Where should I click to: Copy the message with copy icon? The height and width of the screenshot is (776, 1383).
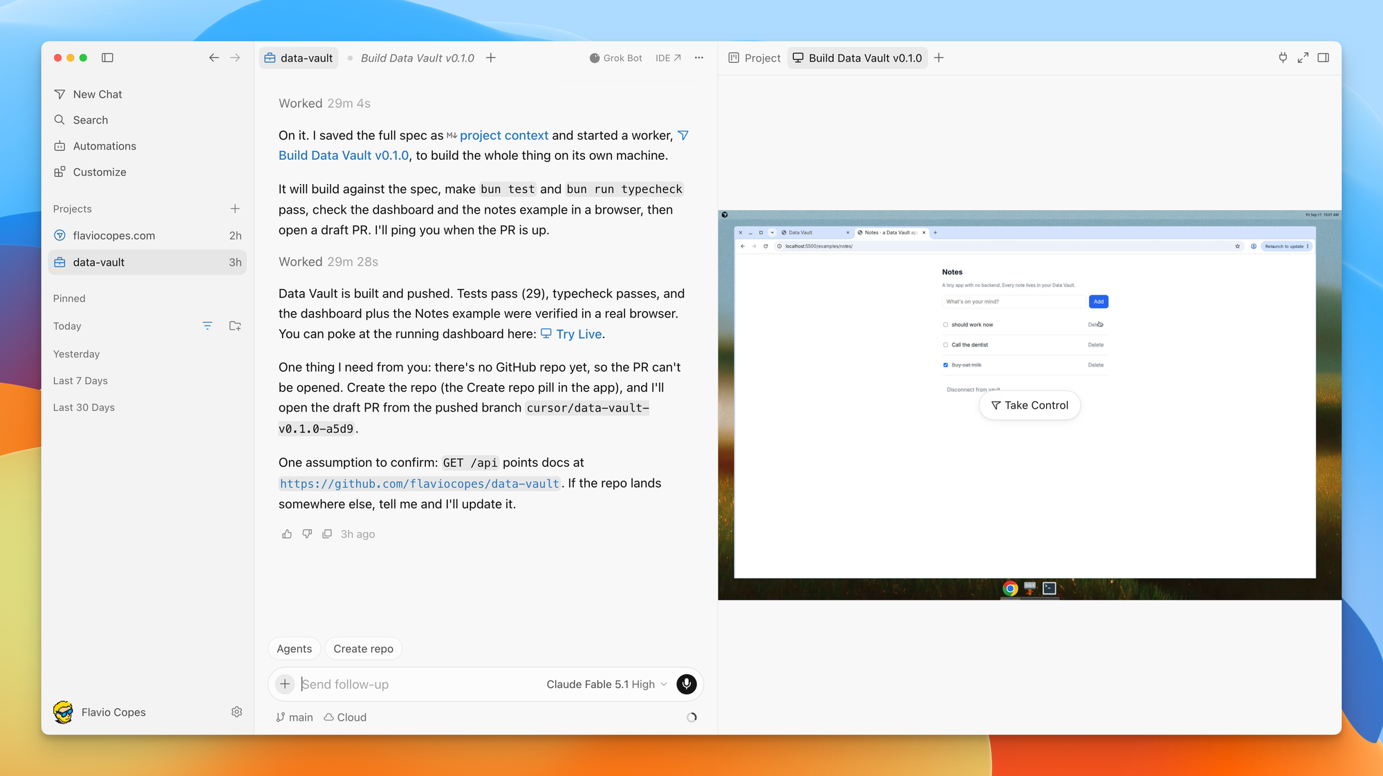pyautogui.click(x=327, y=534)
